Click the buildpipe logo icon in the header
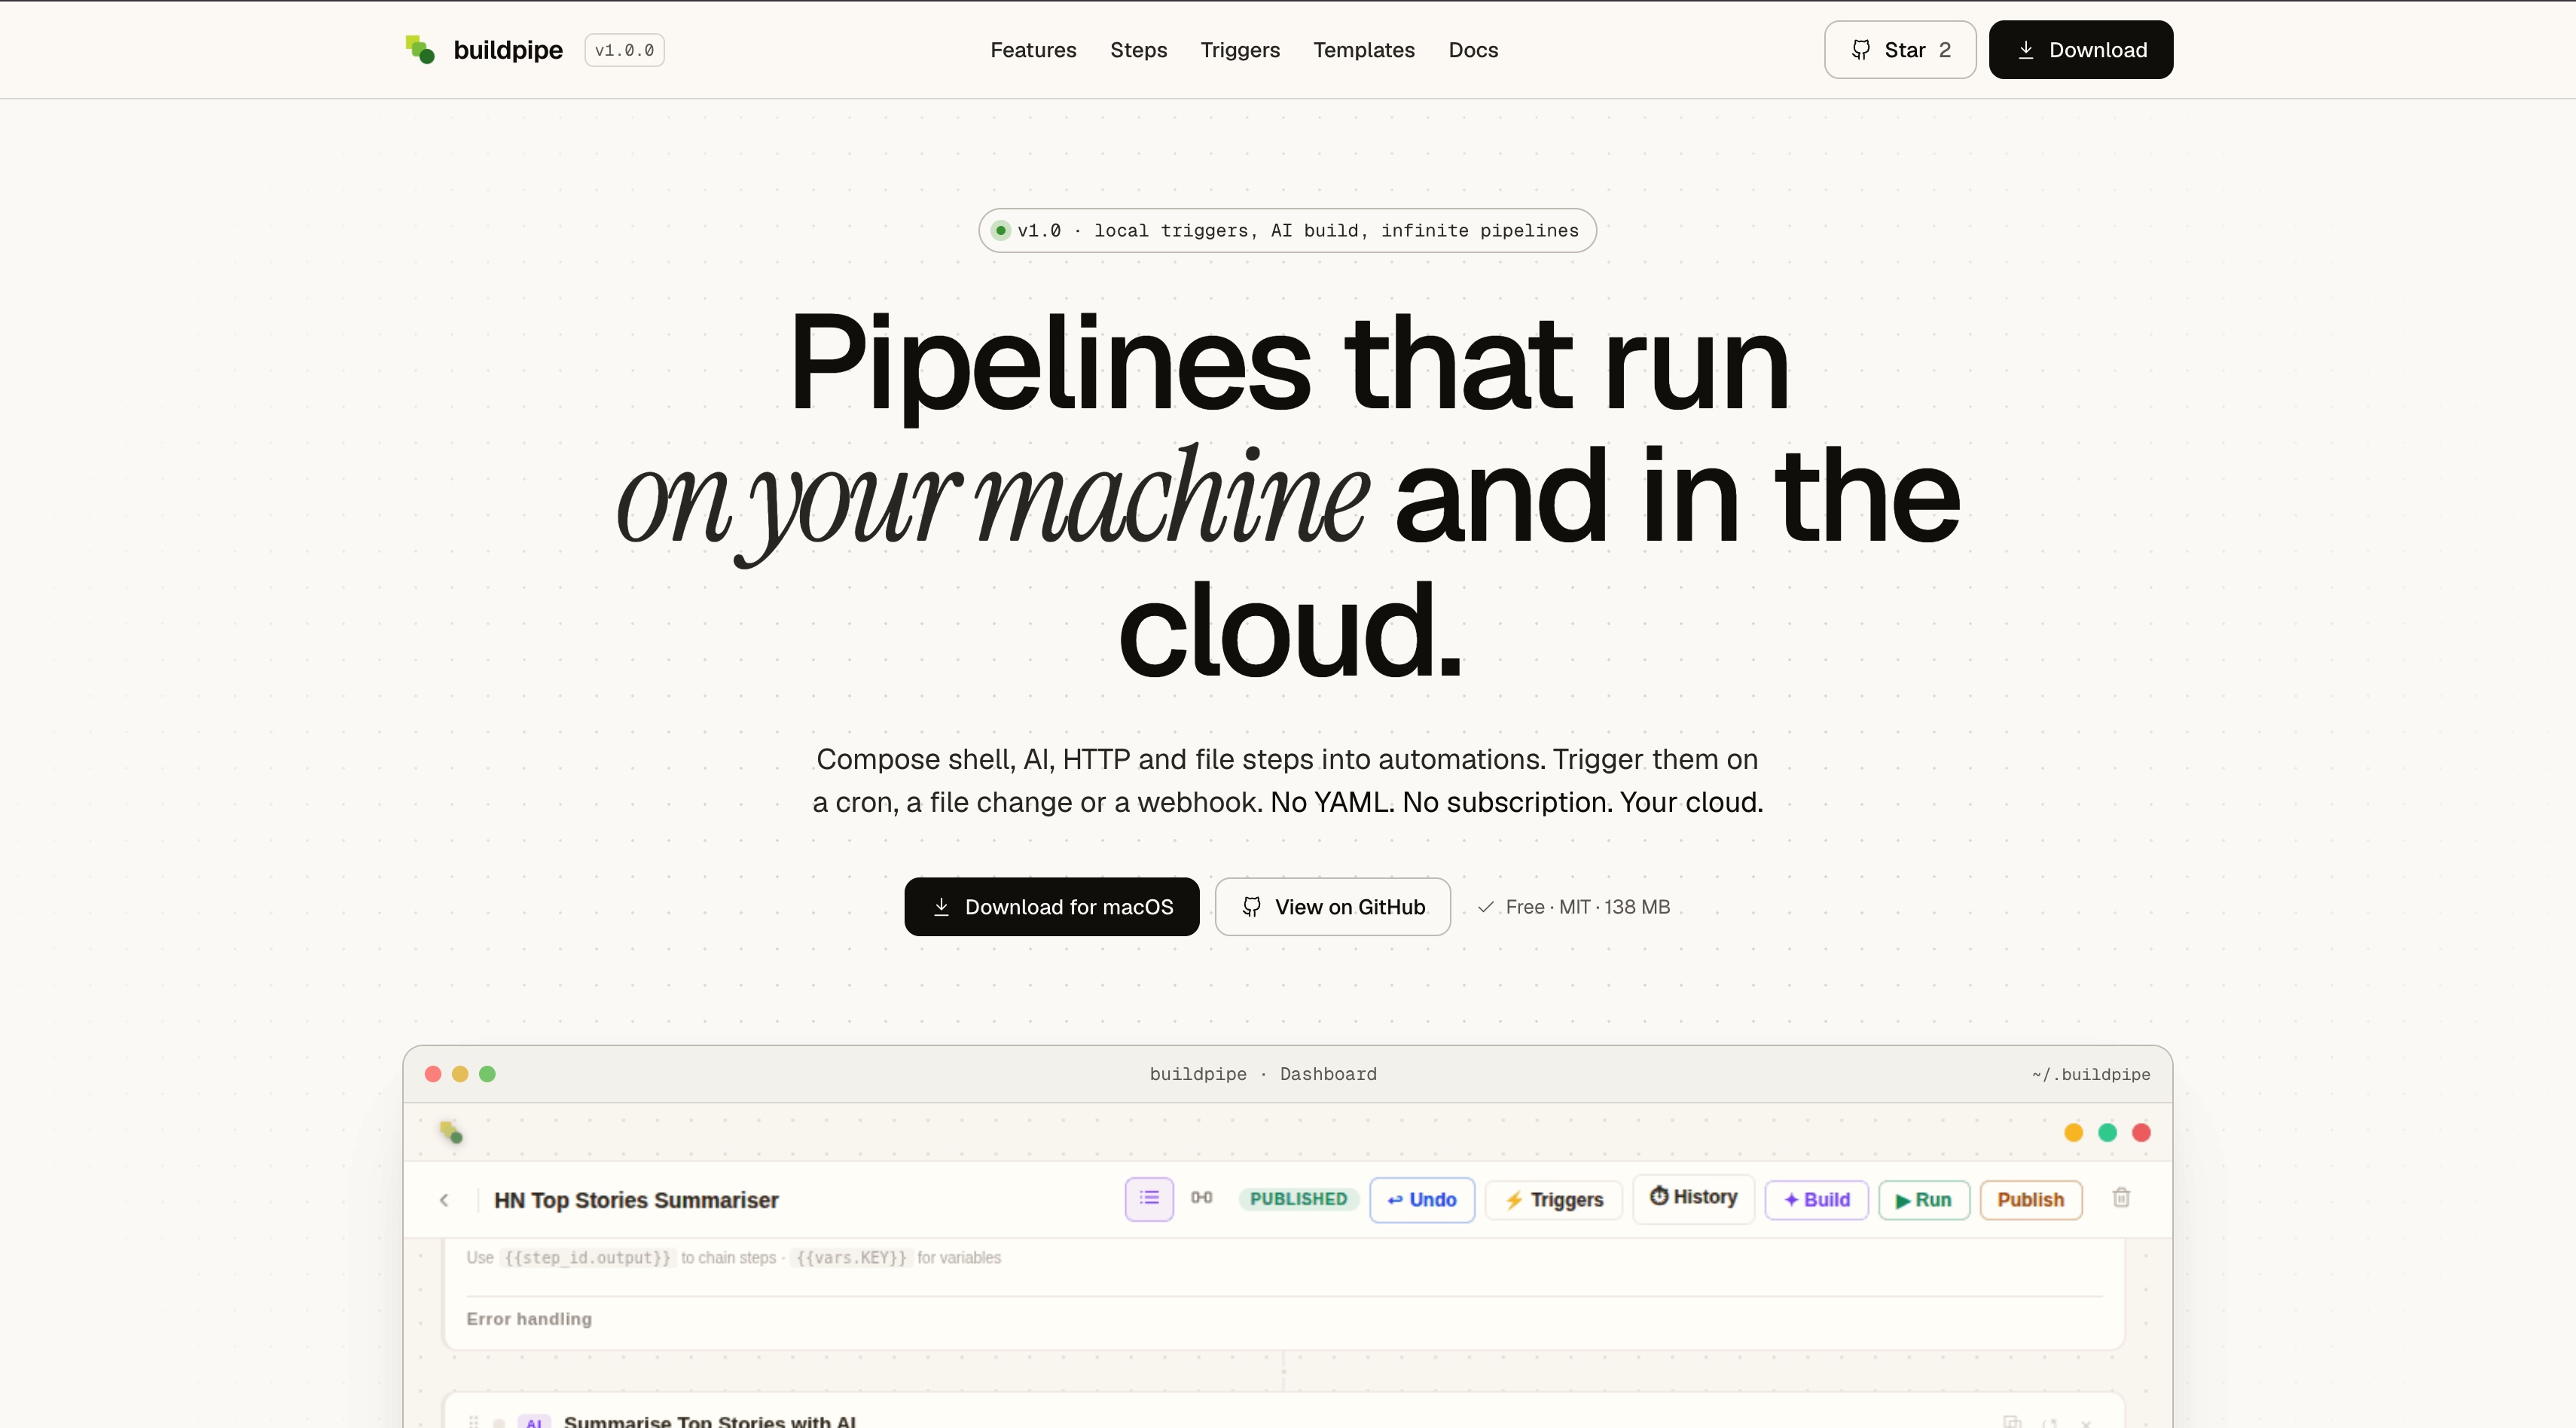The image size is (2576, 1428). coord(420,49)
